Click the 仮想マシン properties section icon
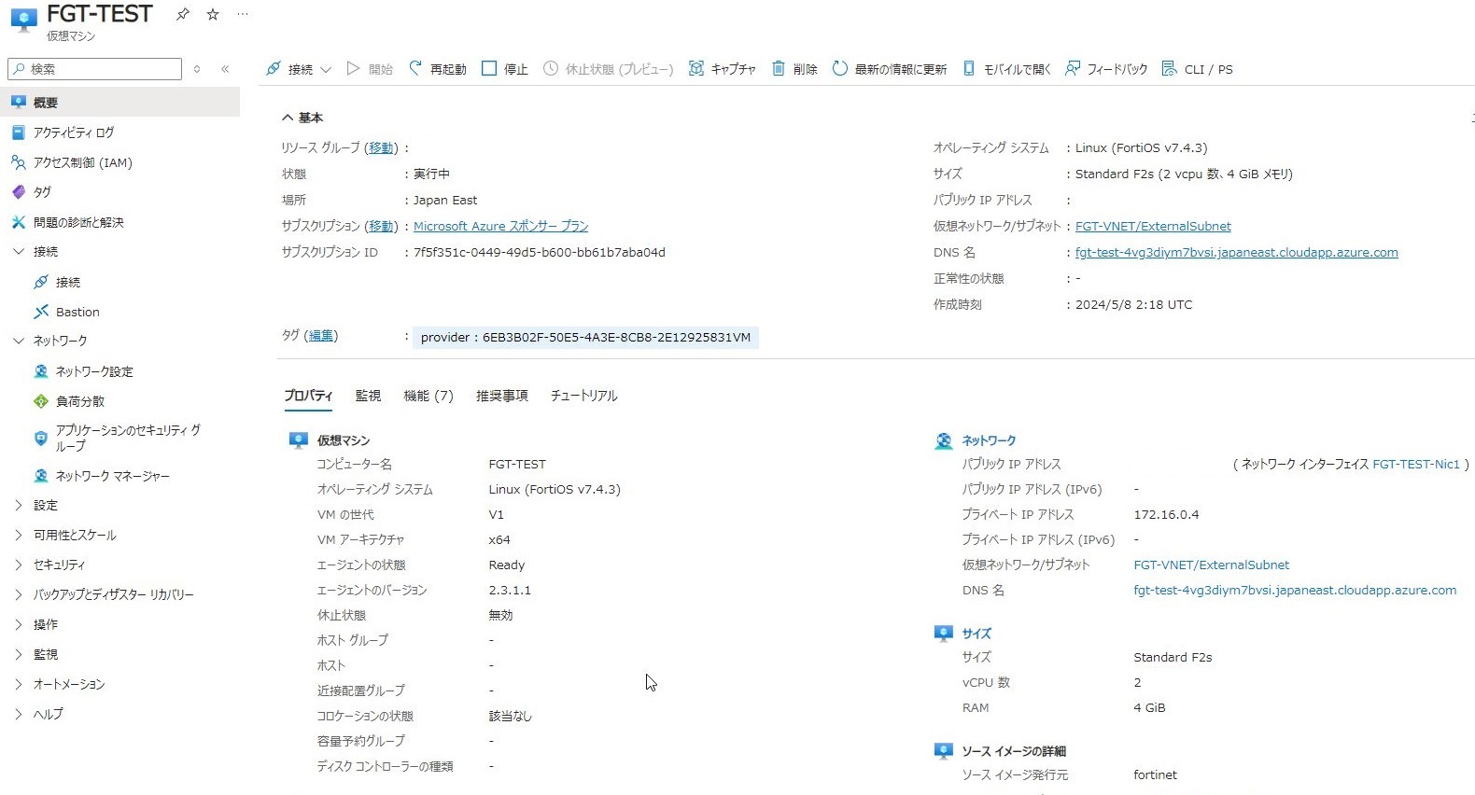Screen dimensions: 1475x795 299,440
